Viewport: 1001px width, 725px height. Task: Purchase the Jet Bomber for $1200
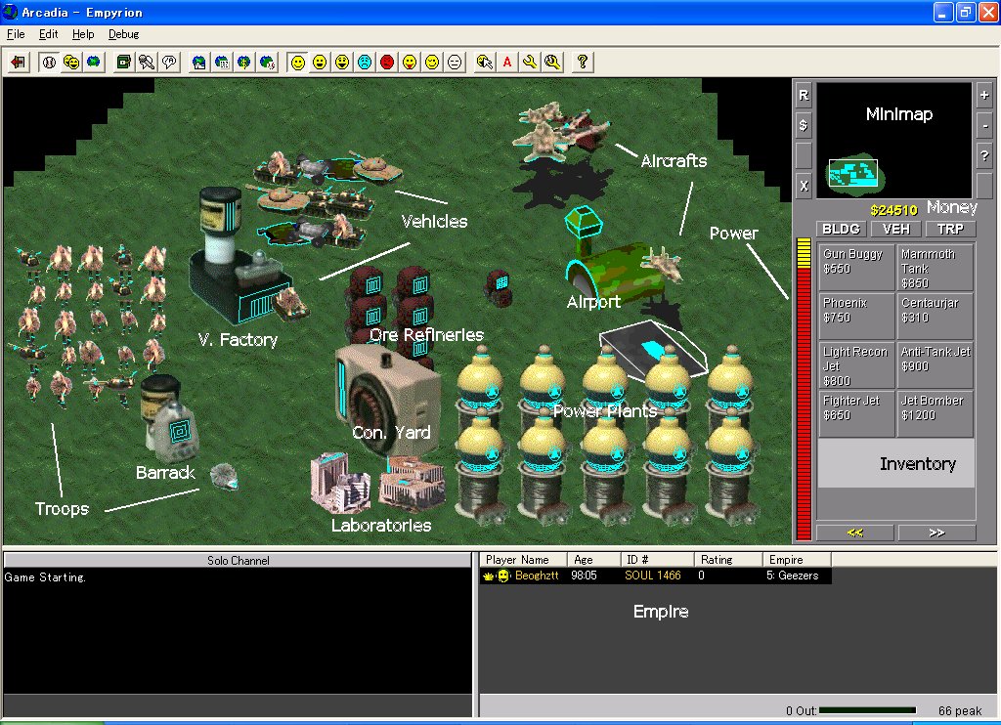(936, 413)
